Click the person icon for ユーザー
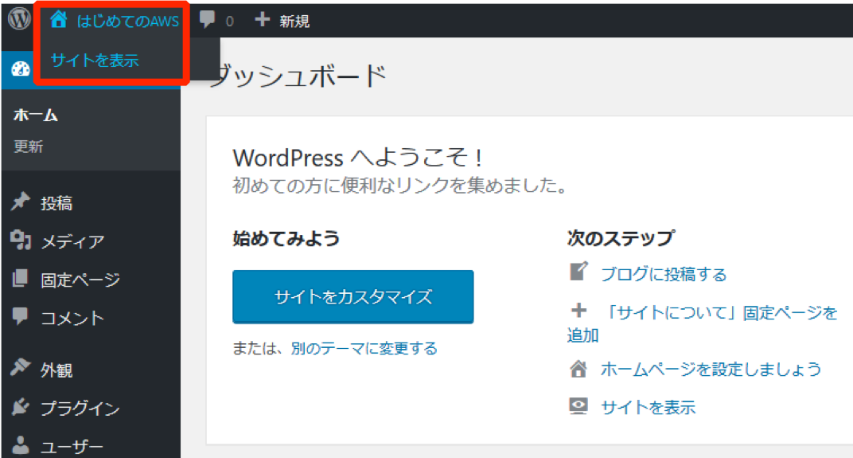The width and height of the screenshot is (853, 458). [21, 445]
